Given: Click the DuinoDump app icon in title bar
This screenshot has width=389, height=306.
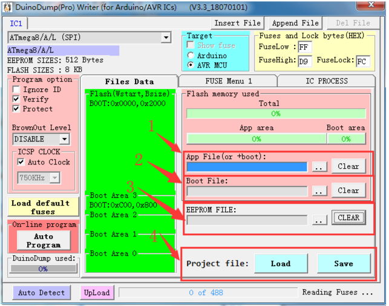Looking at the screenshot, I should click(7, 7).
